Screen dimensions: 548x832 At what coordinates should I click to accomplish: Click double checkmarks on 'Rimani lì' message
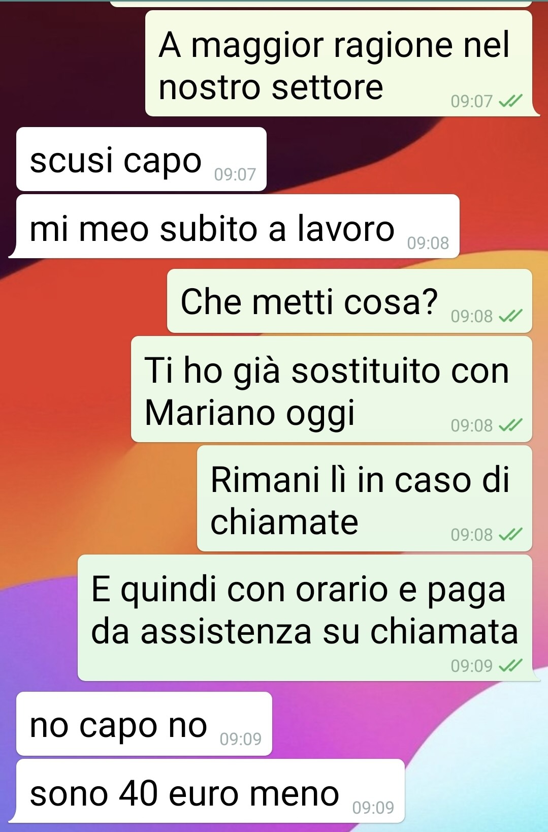[510, 535]
